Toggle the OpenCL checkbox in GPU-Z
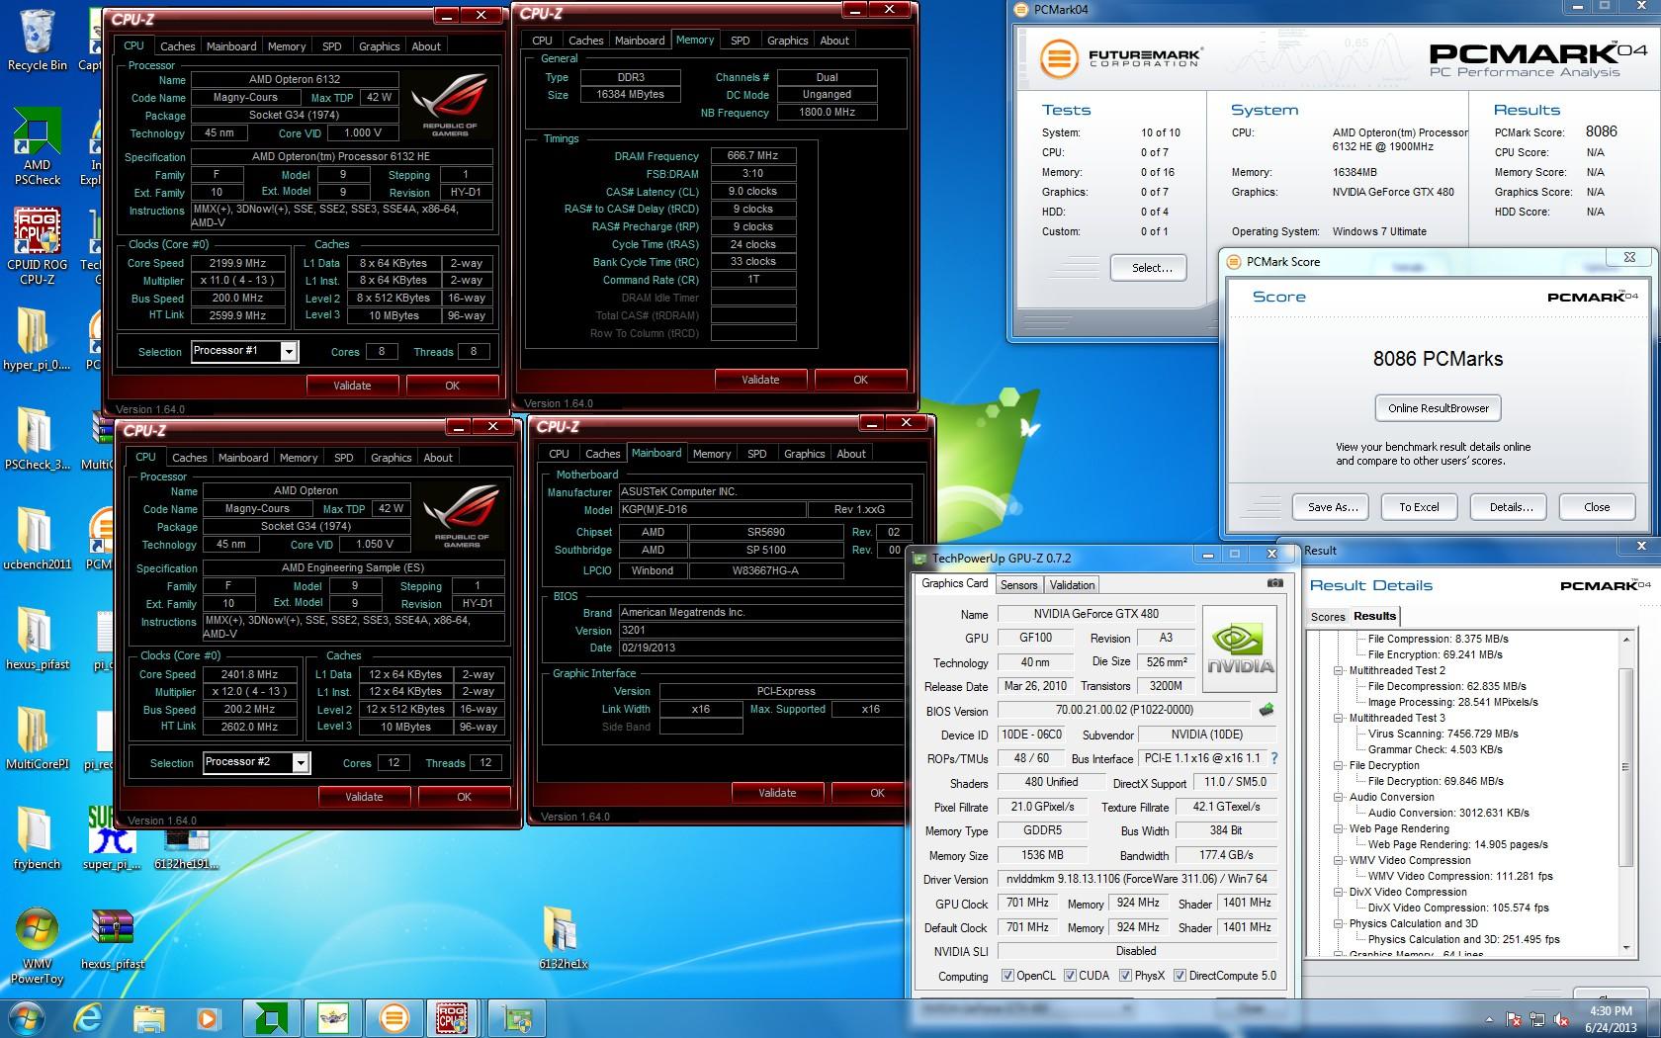 1007,975
